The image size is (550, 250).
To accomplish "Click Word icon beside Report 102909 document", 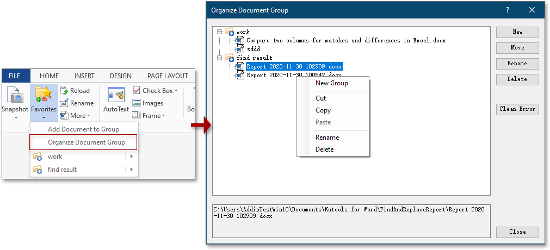I will pos(240,66).
